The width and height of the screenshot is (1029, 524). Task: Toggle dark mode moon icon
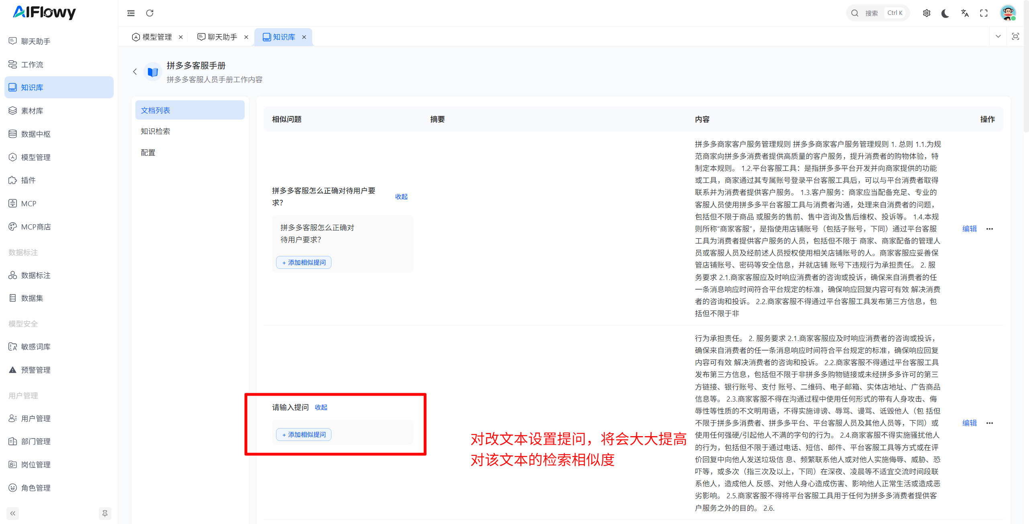click(945, 13)
